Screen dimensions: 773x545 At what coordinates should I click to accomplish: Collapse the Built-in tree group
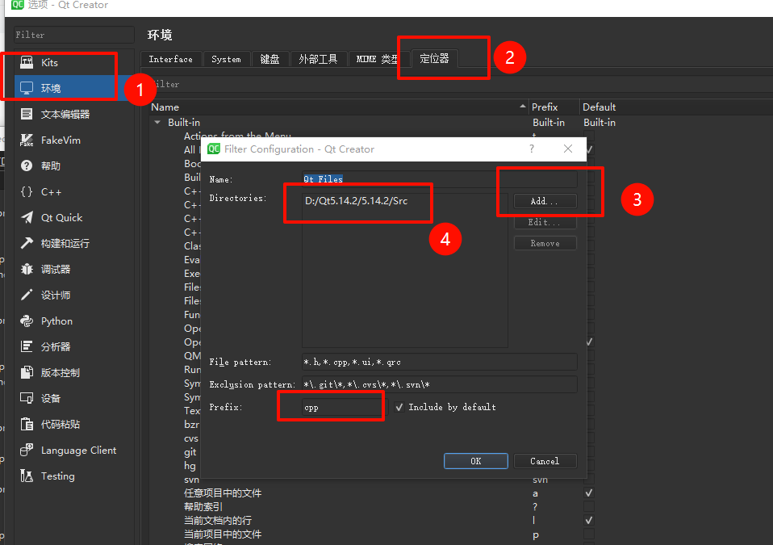(x=157, y=122)
